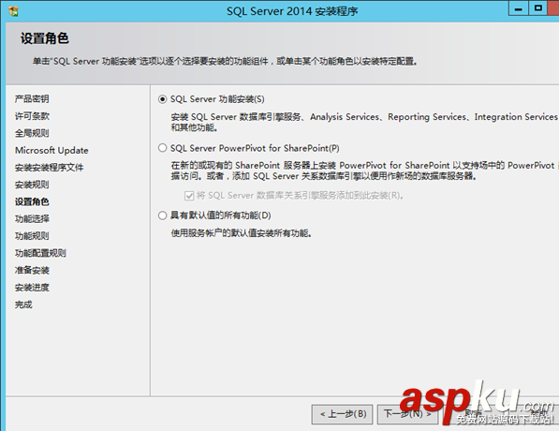
Task: Select SQL Server 功能安装(S) radio option
Action: click(162, 99)
